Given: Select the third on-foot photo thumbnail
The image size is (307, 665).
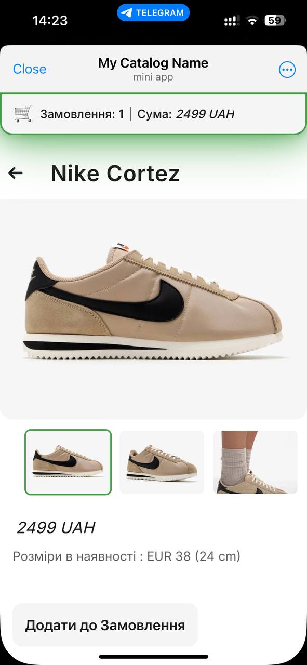Looking at the screenshot, I should (x=256, y=462).
